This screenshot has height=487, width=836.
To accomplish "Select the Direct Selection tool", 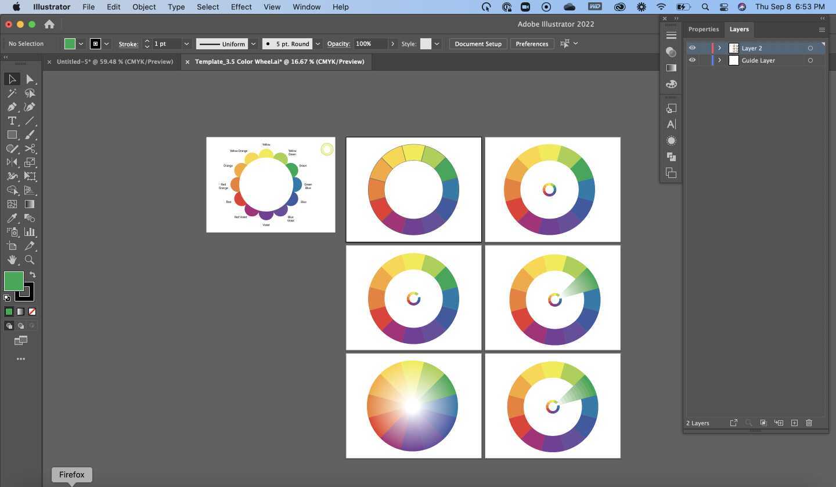I will click(30, 79).
